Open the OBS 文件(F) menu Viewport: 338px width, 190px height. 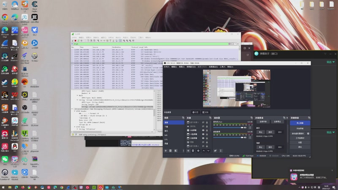[x=166, y=67]
